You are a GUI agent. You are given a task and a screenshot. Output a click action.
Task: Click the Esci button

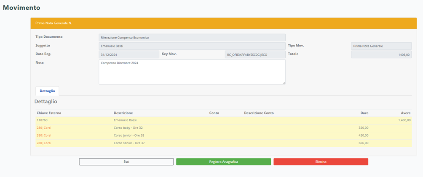point(126,162)
